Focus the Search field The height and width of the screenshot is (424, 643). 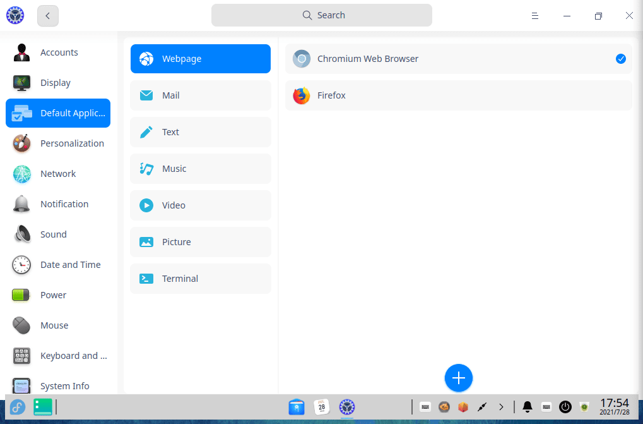point(322,15)
